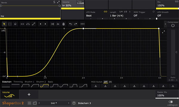Step Length to next value
The height and width of the screenshot is (107, 179).
(126, 19)
